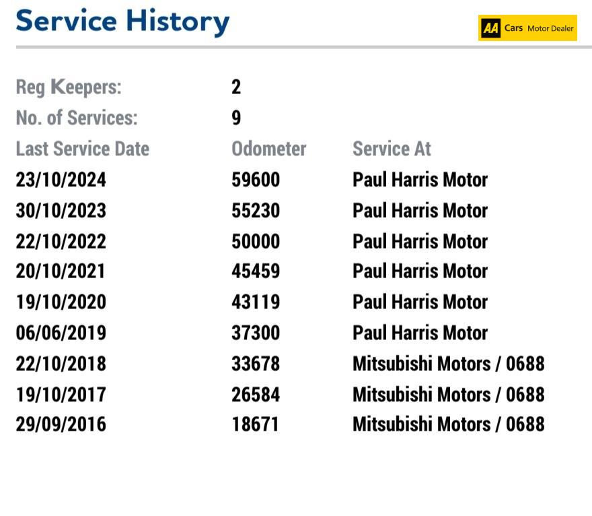Image resolution: width=592 pixels, height=516 pixels.
Task: Click the Last Service Date column header
Action: [83, 148]
